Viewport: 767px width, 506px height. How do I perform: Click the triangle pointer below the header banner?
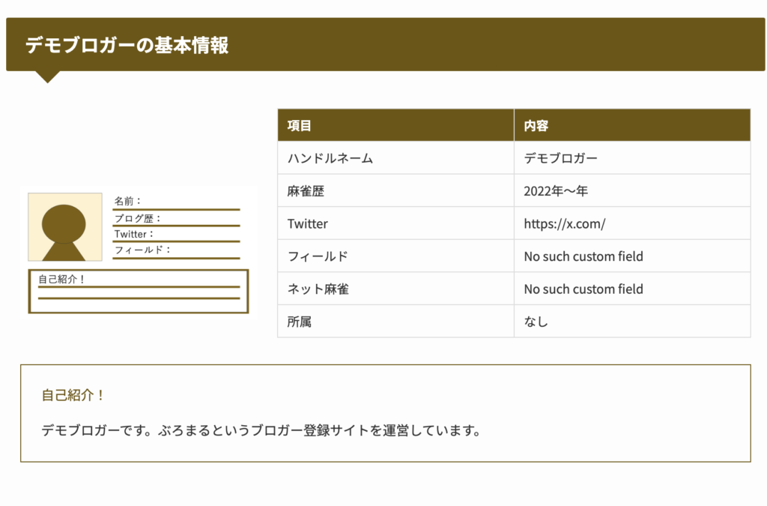(47, 76)
